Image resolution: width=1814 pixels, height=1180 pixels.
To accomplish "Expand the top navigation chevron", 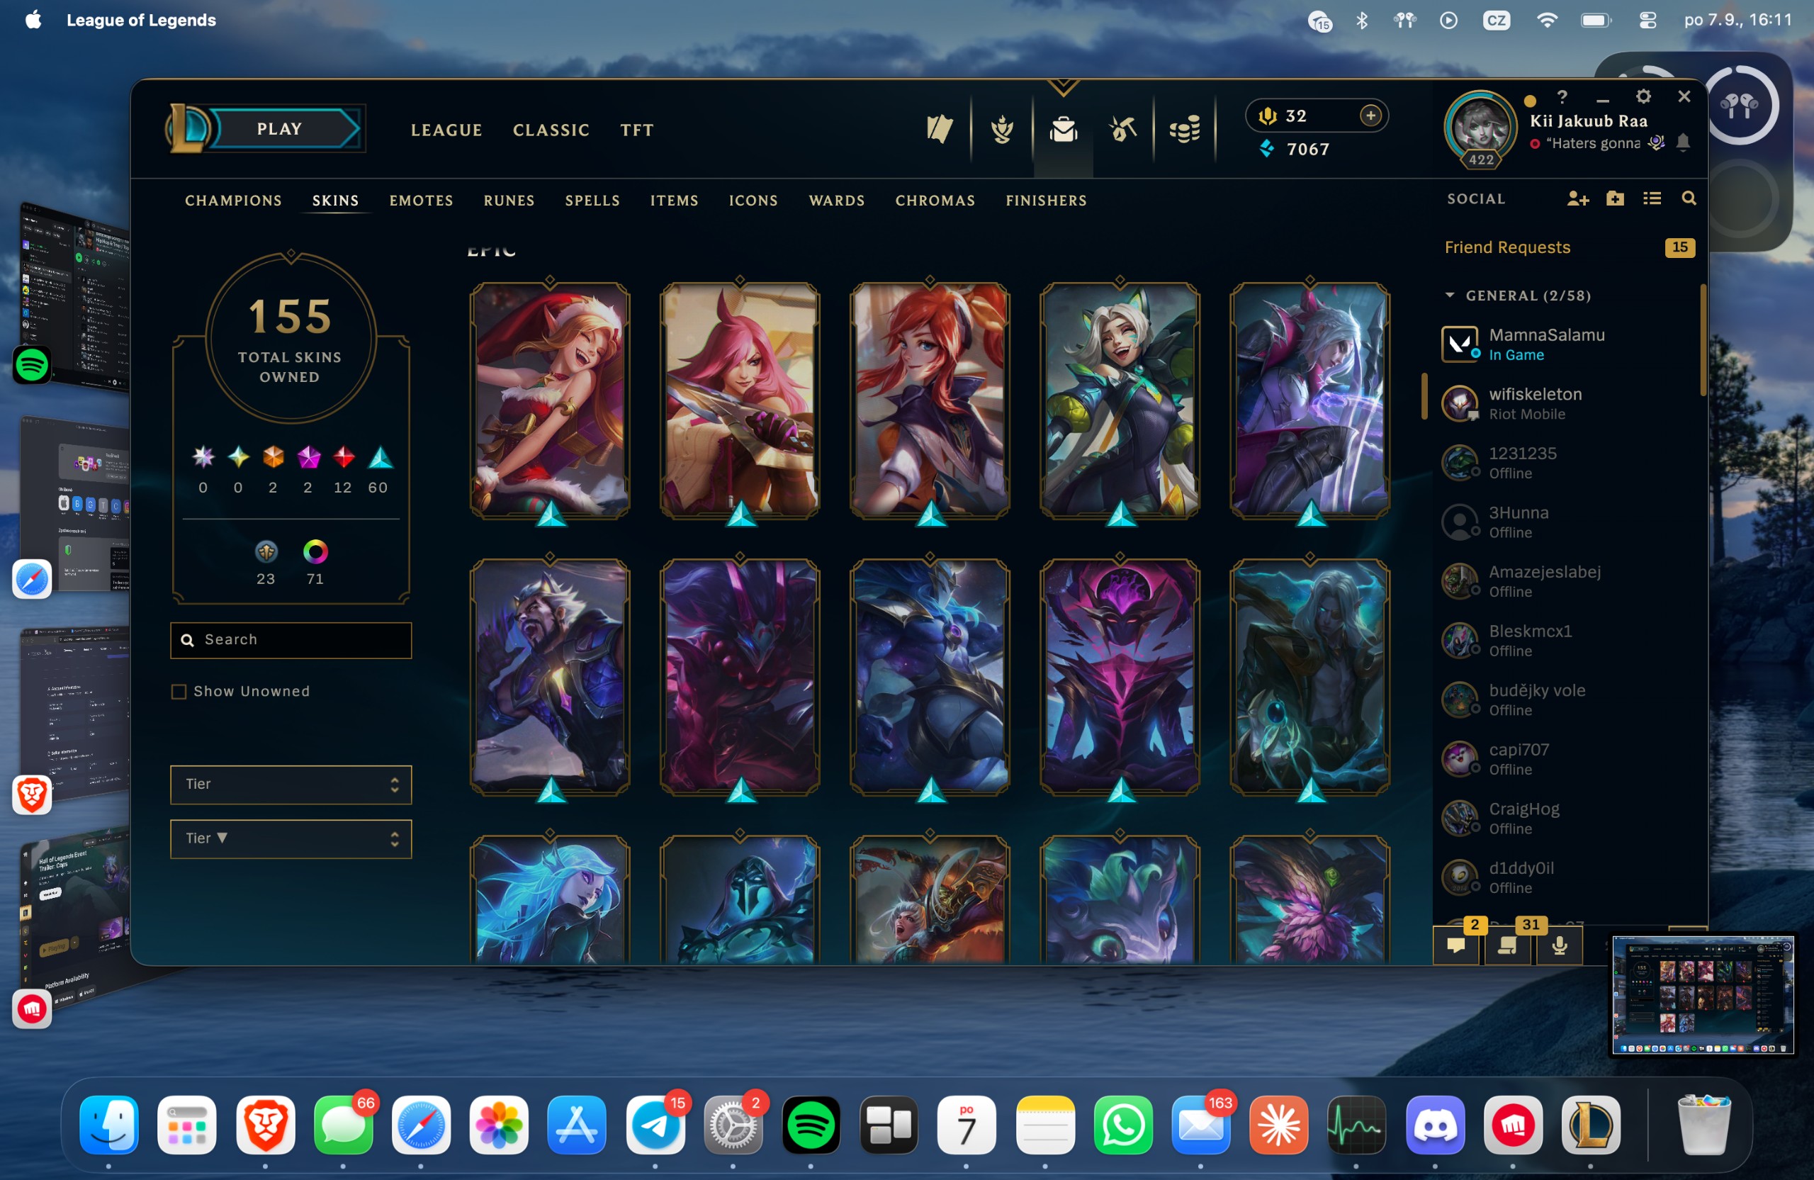I will 1064,88.
